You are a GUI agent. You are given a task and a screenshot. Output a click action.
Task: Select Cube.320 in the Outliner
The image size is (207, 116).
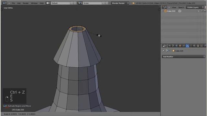pyautogui.click(x=171, y=11)
